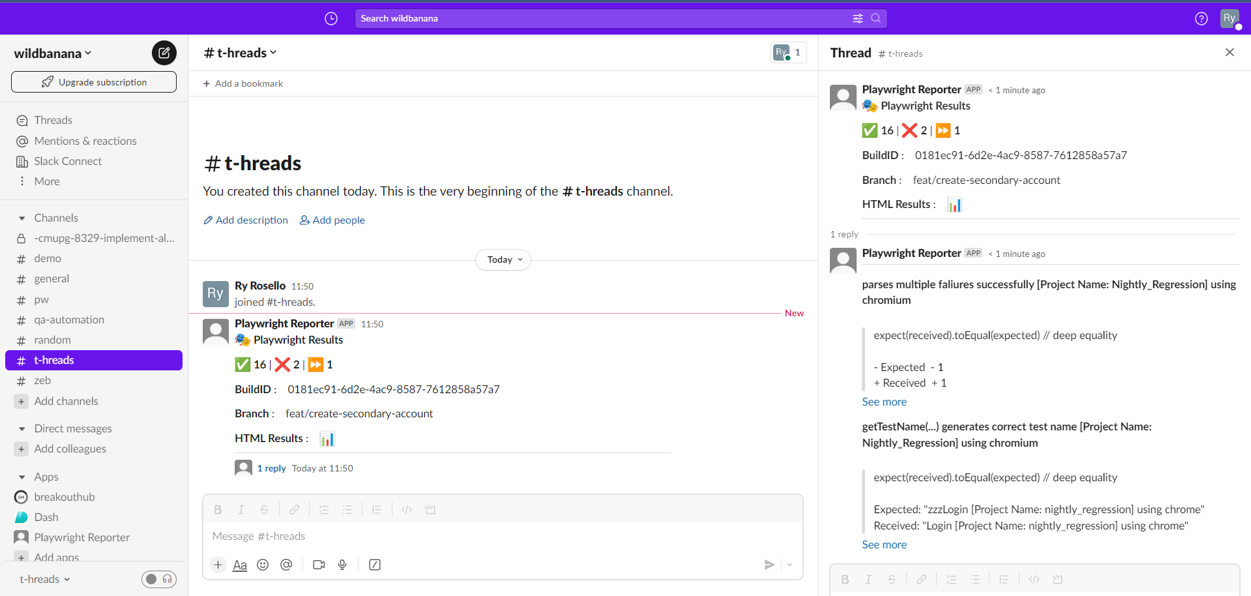This screenshot has width=1251, height=596.
Task: Open Playwright Reporter app in sidebar
Action: [94, 537]
